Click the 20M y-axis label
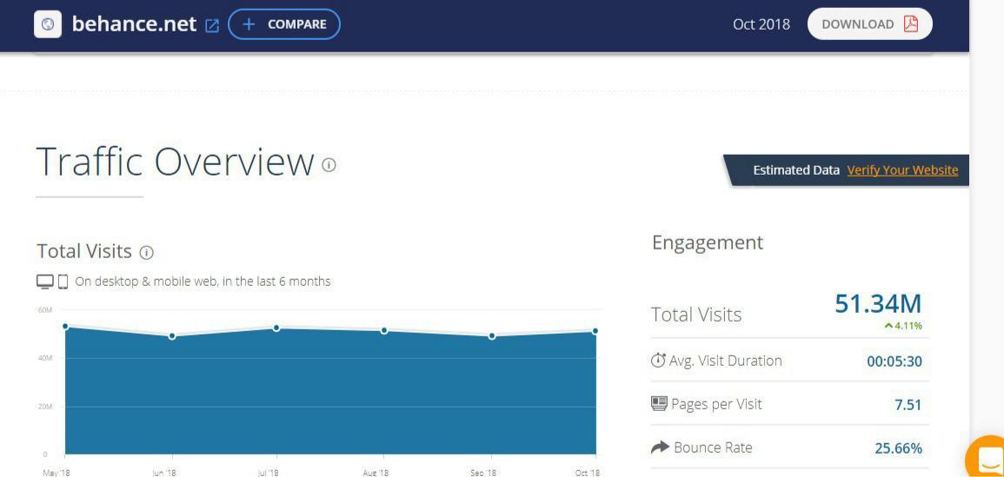Viewport: 1004px width, 477px height. click(x=45, y=407)
